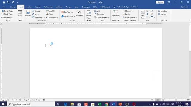Click the word count in status bar
191x107 pixels.
click(x=14, y=100)
